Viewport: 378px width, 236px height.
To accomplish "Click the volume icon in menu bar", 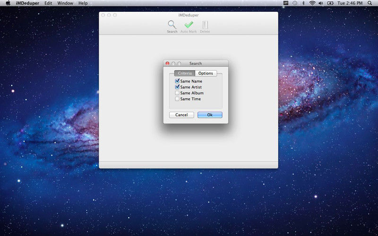I will (x=321, y=3).
